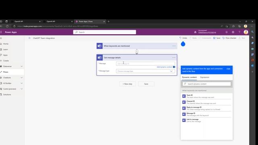Insert Reply to message ID dynamic content
This screenshot has width=258, height=145.
coord(206,108)
